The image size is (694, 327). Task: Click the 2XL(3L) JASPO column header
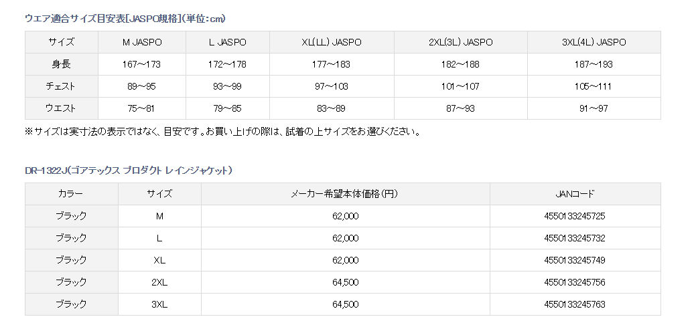click(x=460, y=42)
